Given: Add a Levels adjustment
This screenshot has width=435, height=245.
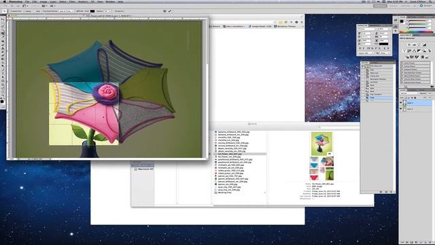Looking at the screenshot, I should (414, 45).
